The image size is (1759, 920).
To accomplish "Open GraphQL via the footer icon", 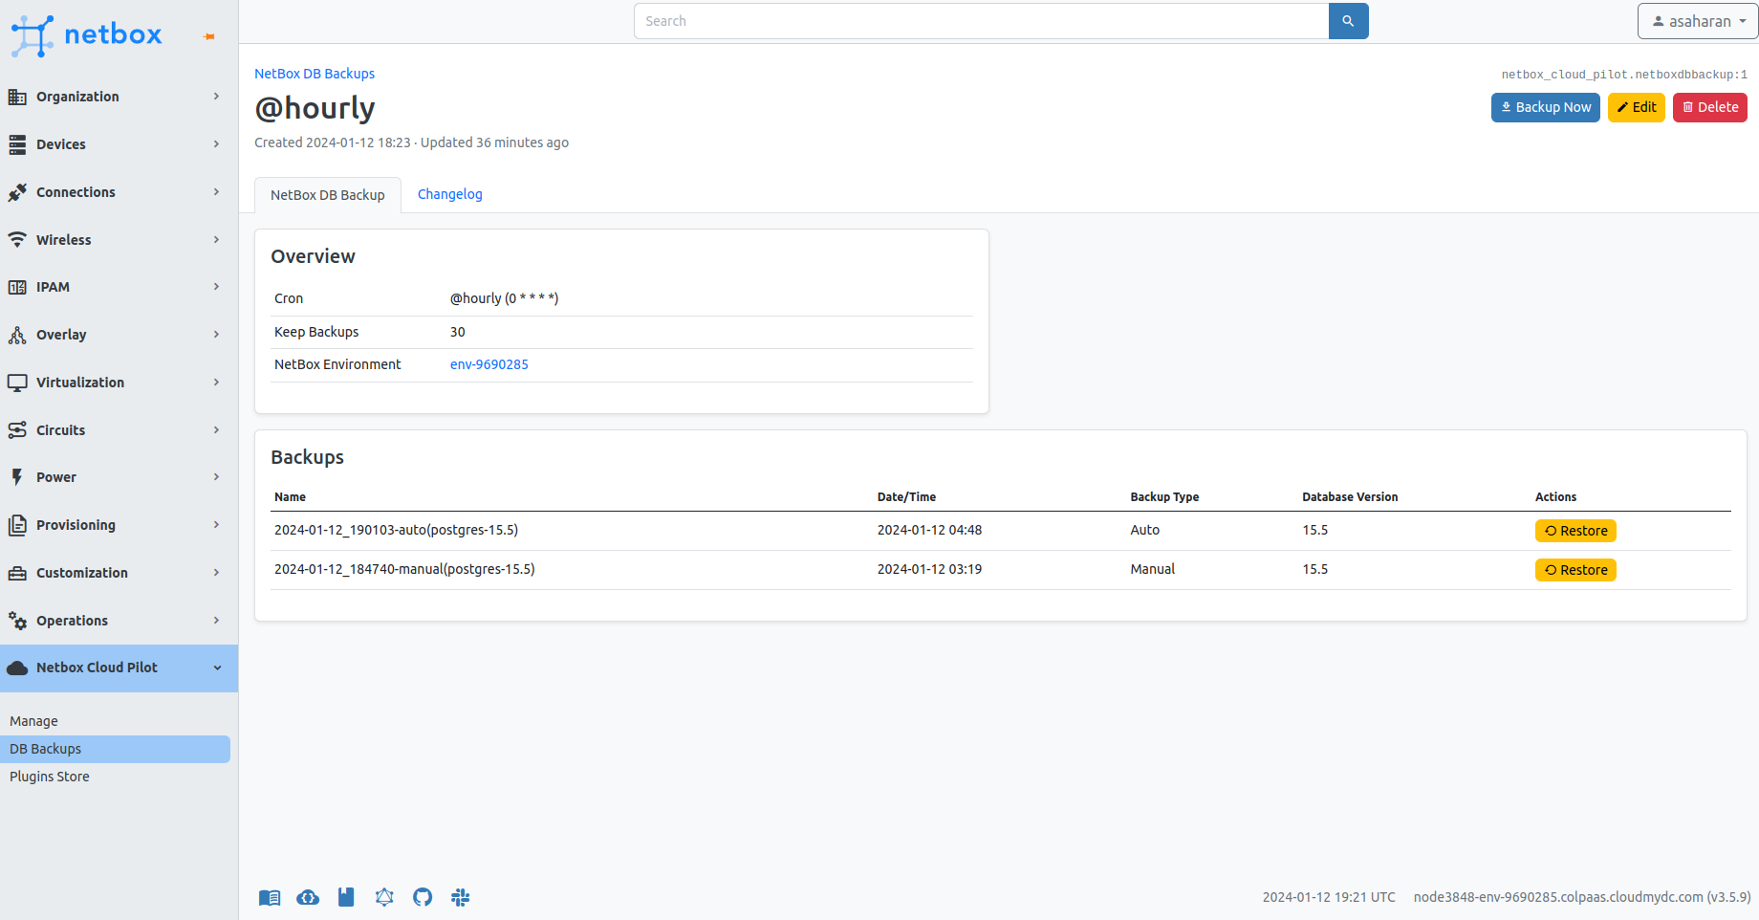I will [384, 897].
